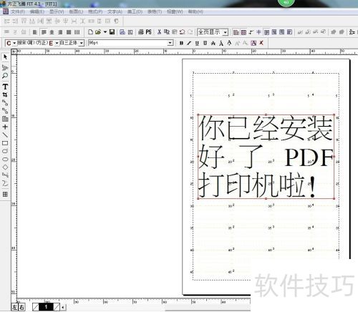358x312 pixels.
Task: Select the ellipse drawing tool
Action: click(x=5, y=159)
